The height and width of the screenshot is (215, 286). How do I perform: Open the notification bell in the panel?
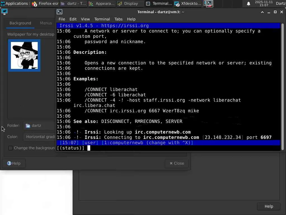248,4
